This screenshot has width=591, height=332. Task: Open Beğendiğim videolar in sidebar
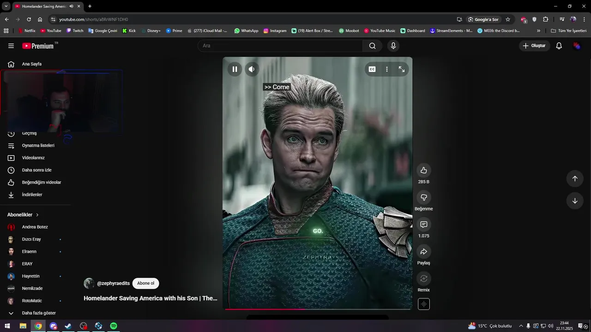click(x=35, y=182)
